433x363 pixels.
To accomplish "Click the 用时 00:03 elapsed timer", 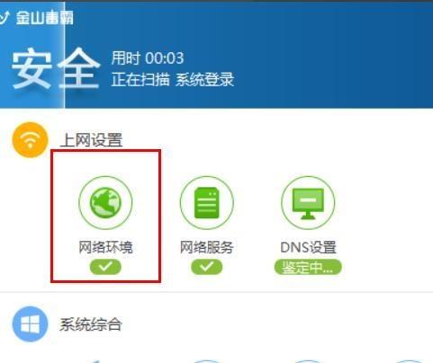I will (x=148, y=58).
